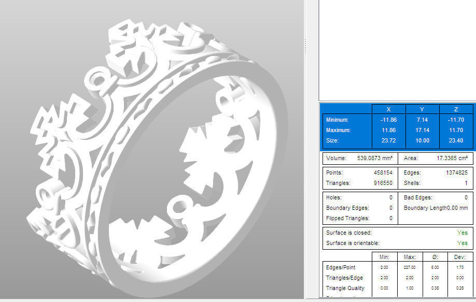Click the Minimum Z value -11.70
476x302 pixels.
click(x=456, y=120)
